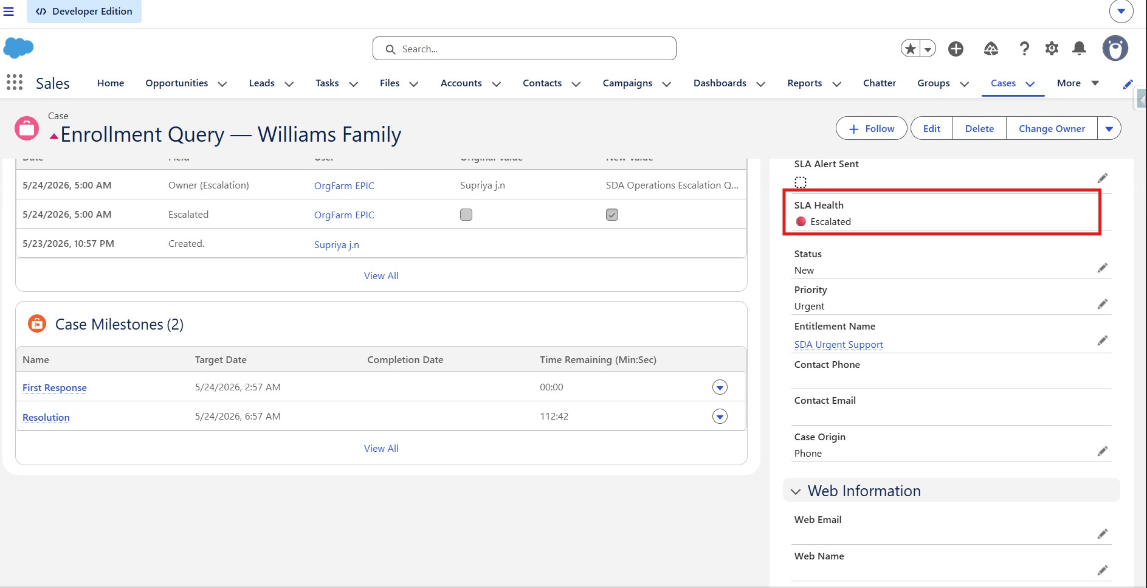
Task: Open the Contacts tab
Action: [542, 83]
